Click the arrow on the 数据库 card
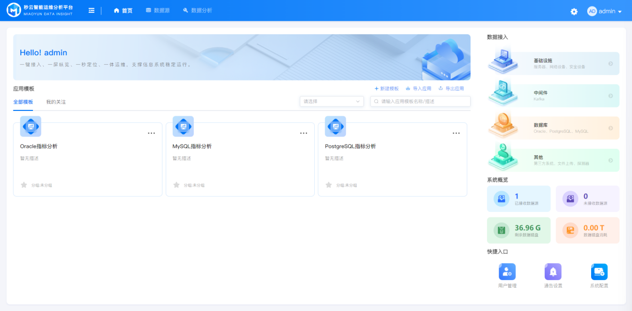Image resolution: width=632 pixels, height=311 pixels. 611,128
